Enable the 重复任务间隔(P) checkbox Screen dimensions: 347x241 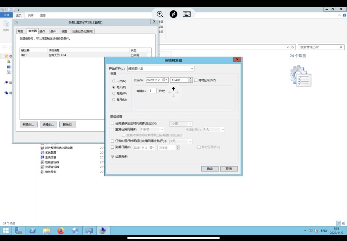113,129
